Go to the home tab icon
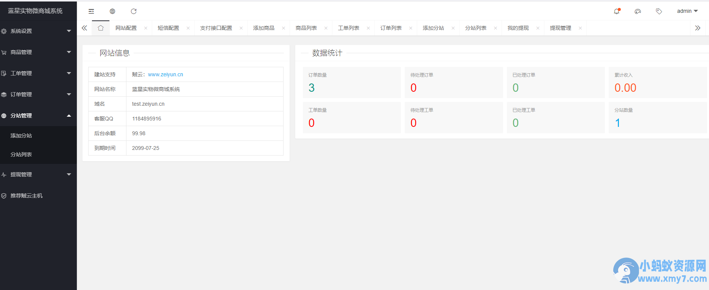Screen dimensions: 709x290 coord(101,28)
